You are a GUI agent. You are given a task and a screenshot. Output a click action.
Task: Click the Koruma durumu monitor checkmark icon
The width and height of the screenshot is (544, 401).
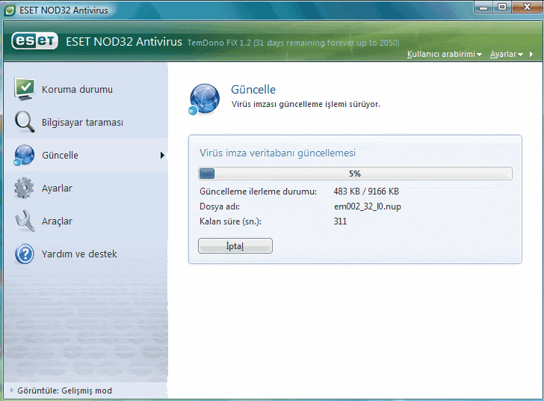tap(24, 89)
